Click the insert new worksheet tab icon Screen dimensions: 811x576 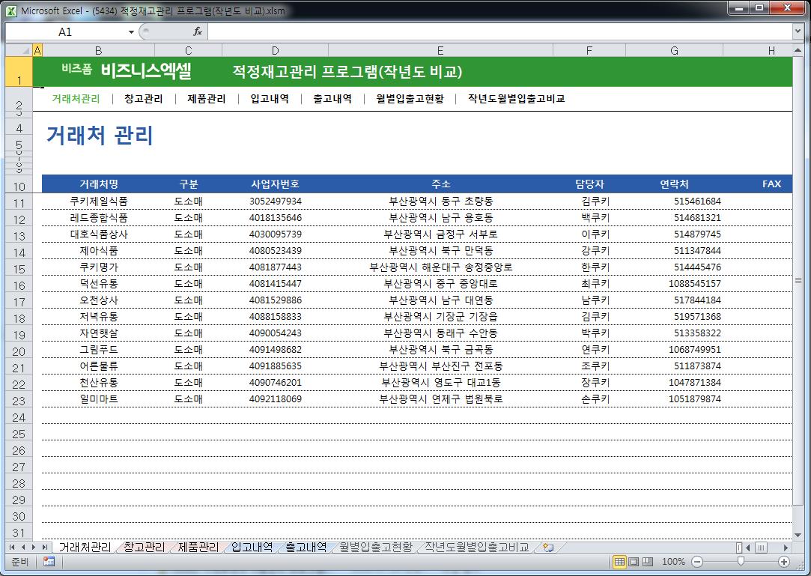tap(548, 548)
